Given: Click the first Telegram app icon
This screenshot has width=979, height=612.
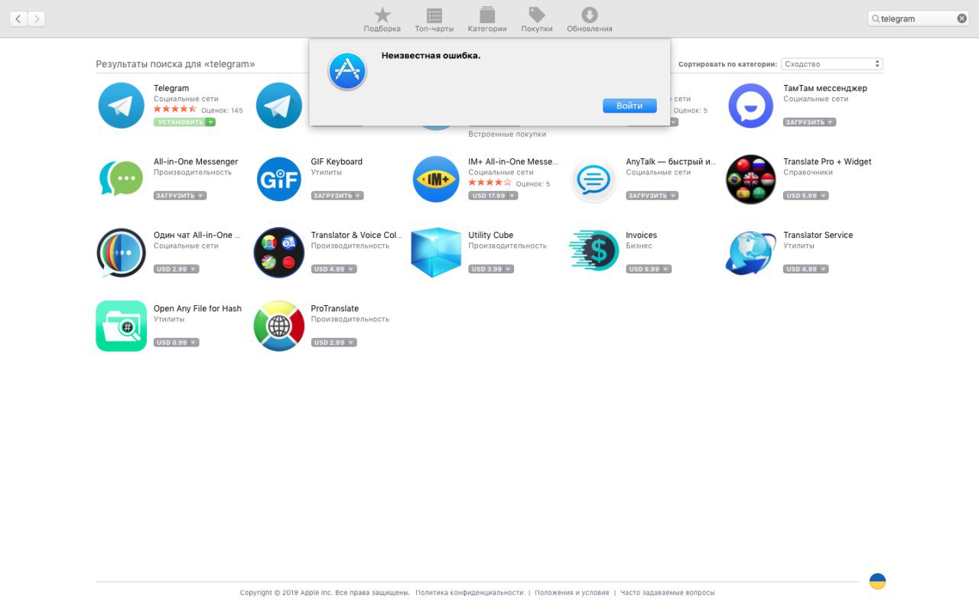Looking at the screenshot, I should [x=121, y=106].
